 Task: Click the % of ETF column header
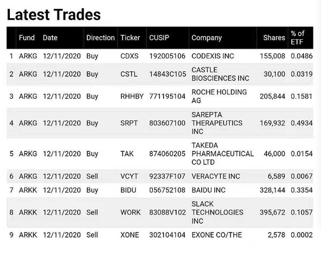298,38
